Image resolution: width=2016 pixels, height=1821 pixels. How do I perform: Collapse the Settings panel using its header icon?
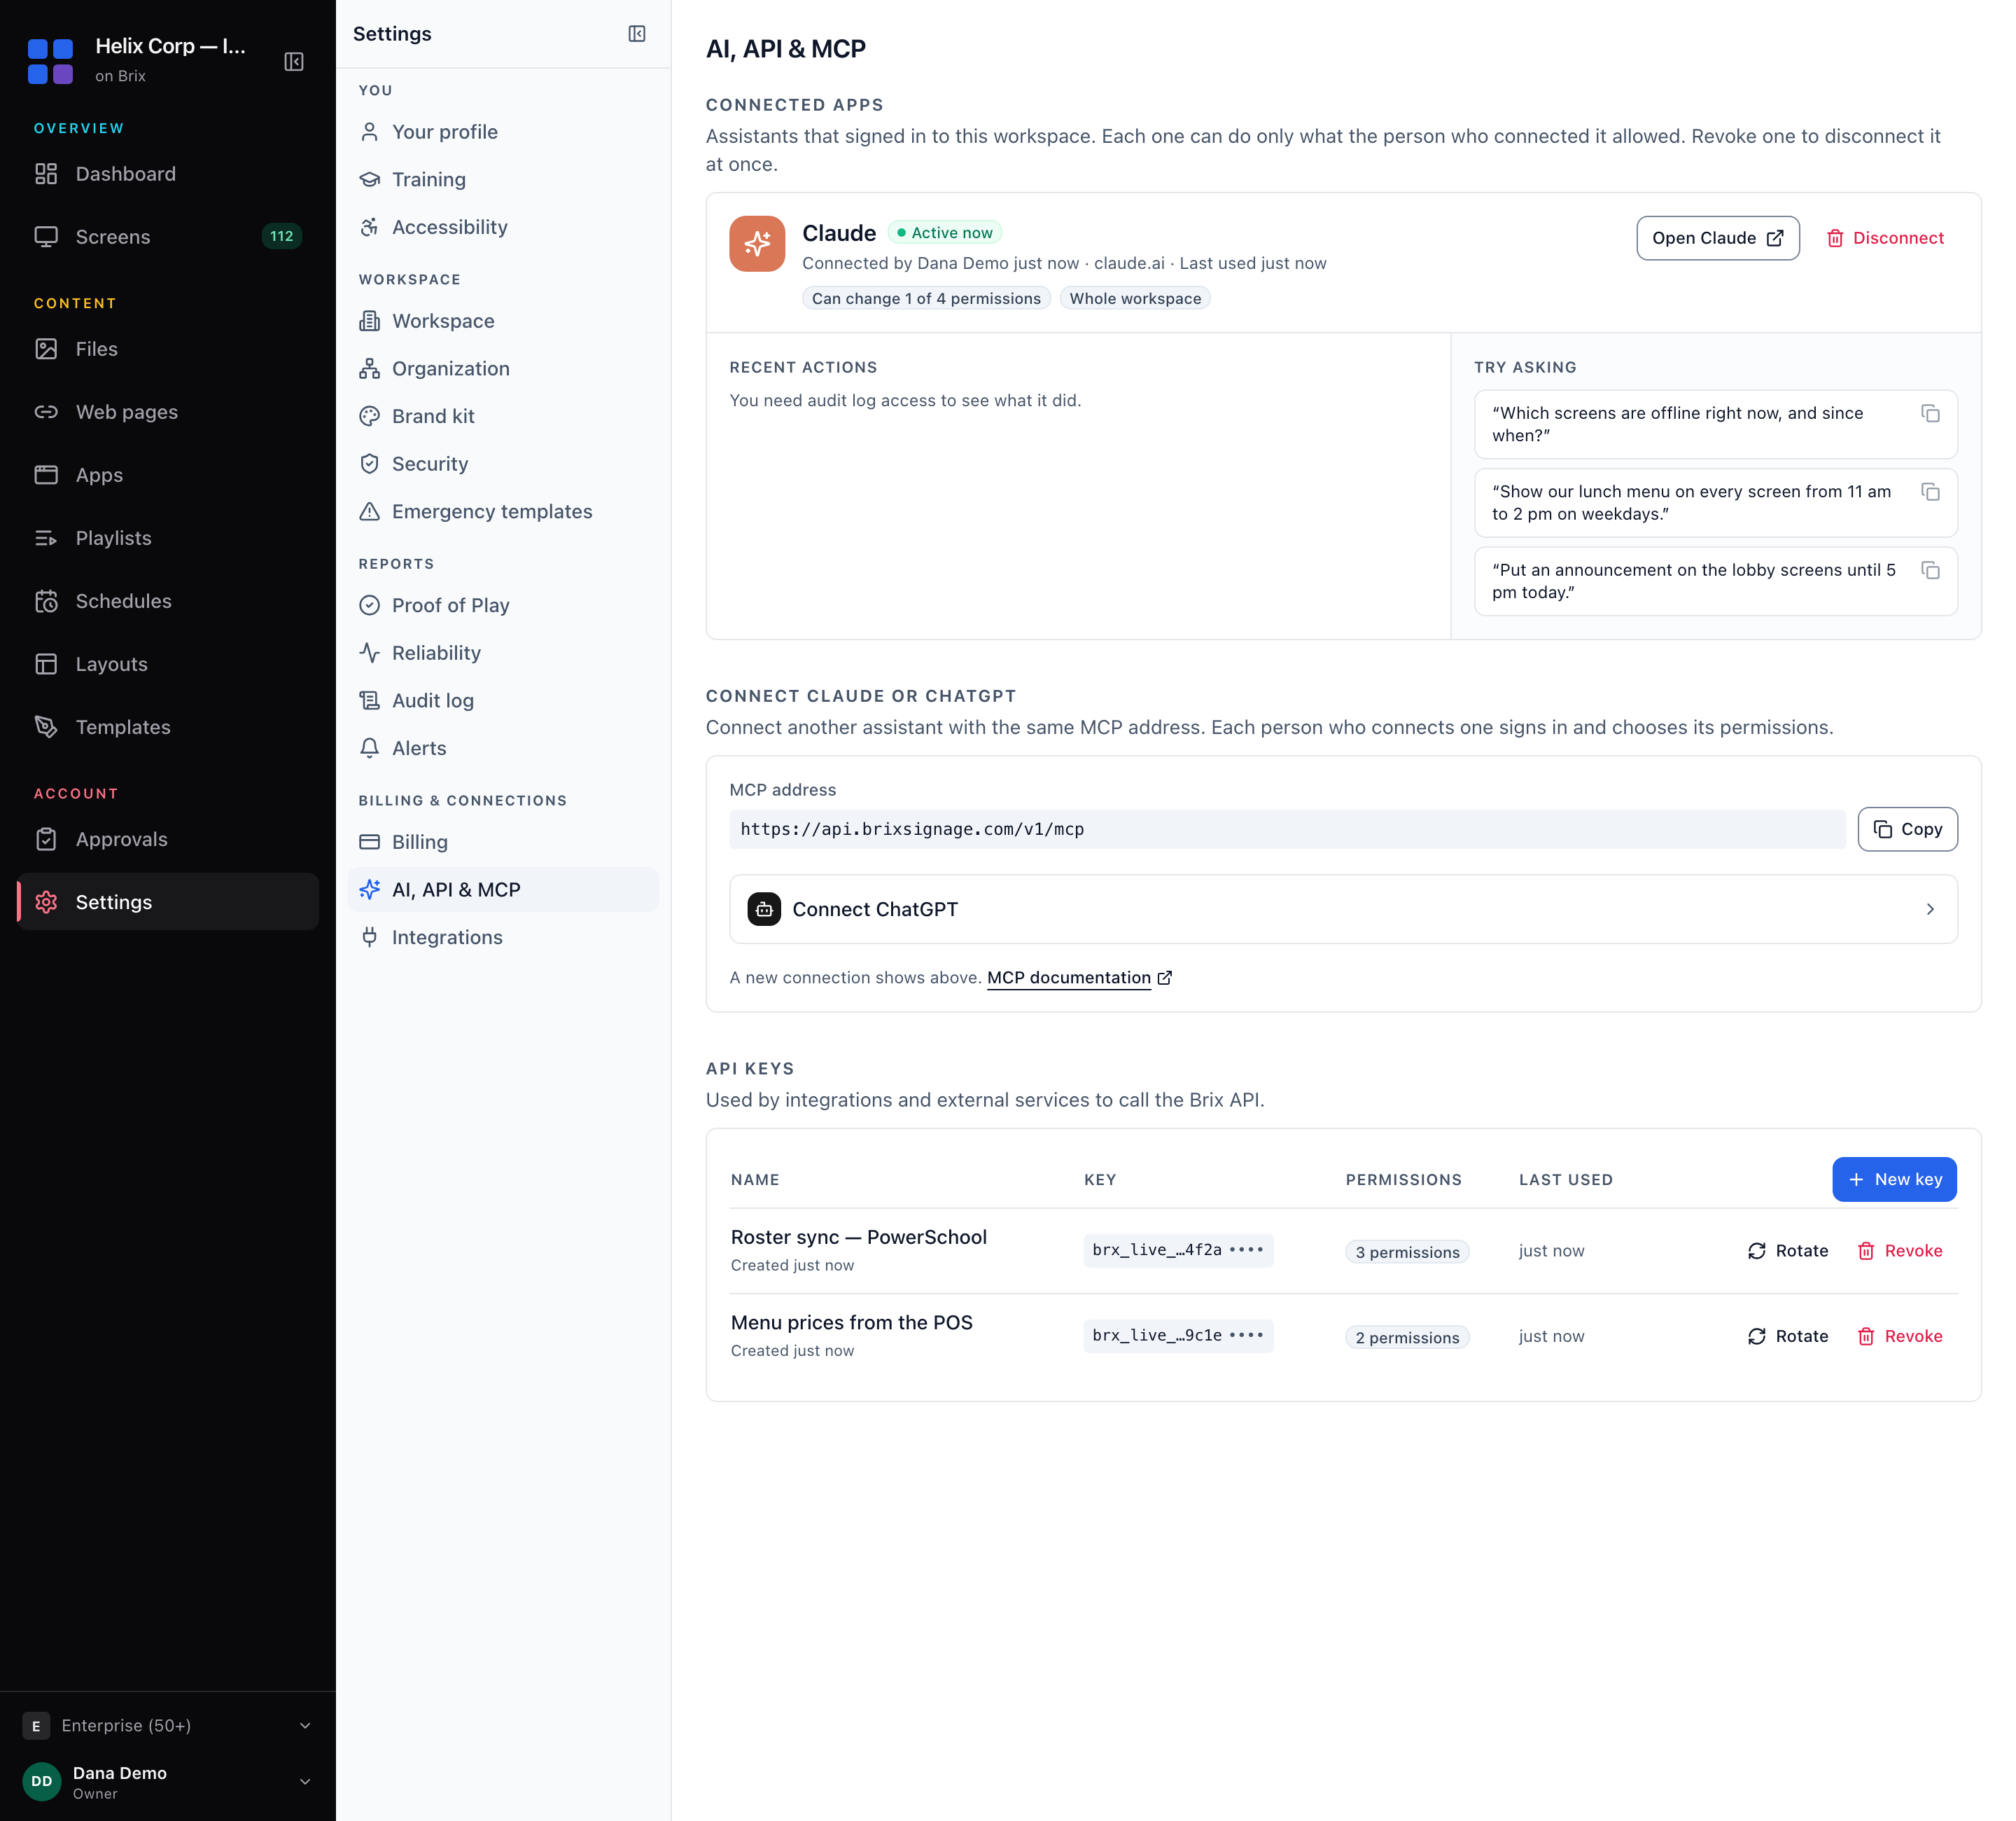(637, 34)
